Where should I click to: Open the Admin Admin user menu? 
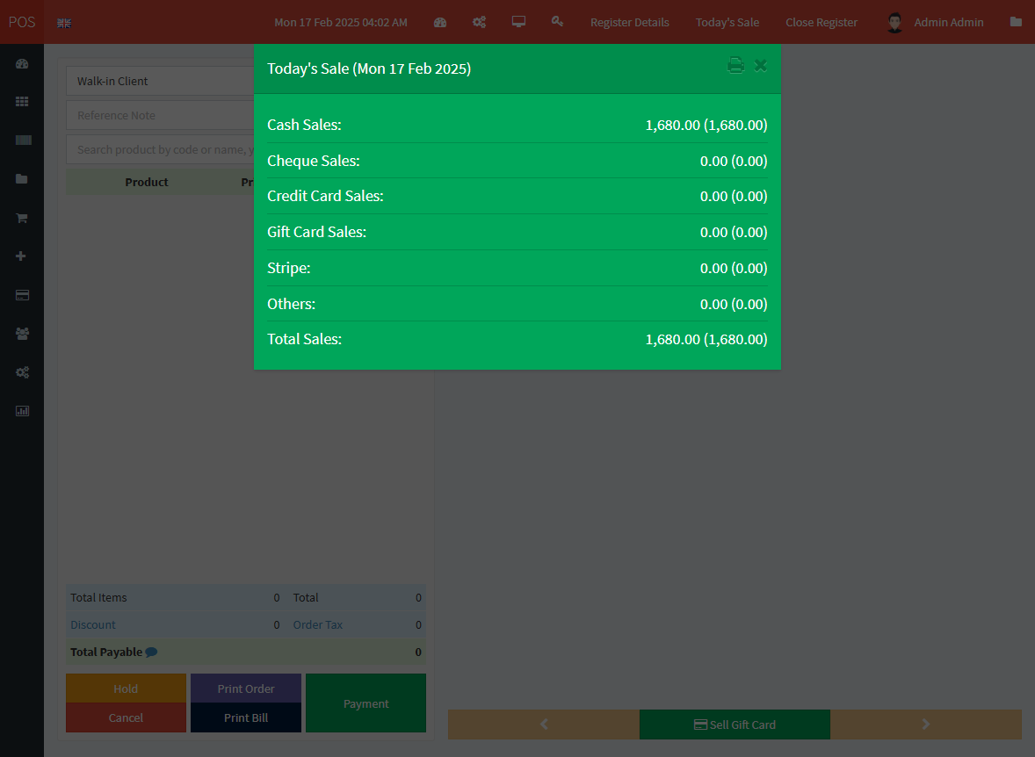935,22
